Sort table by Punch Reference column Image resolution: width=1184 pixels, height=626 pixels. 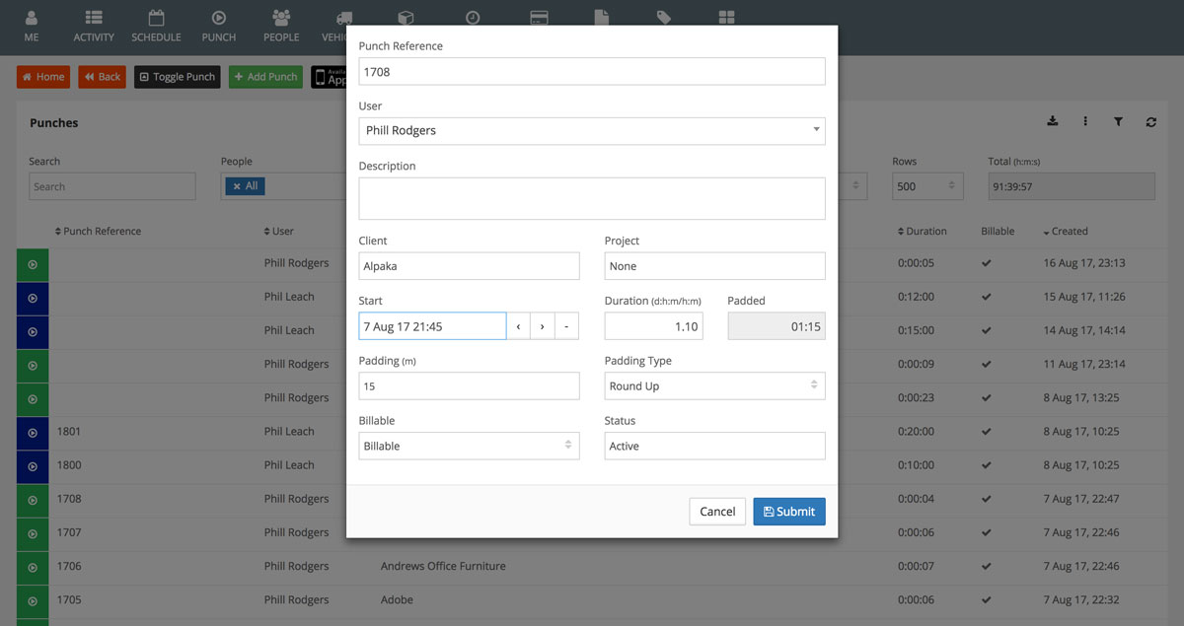[98, 232]
